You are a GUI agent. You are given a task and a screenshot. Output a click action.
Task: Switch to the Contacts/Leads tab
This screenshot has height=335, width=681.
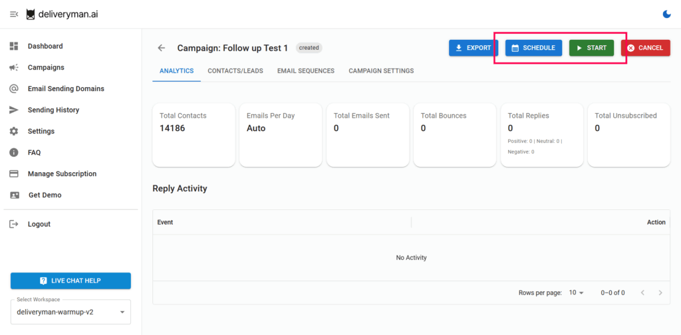235,70
